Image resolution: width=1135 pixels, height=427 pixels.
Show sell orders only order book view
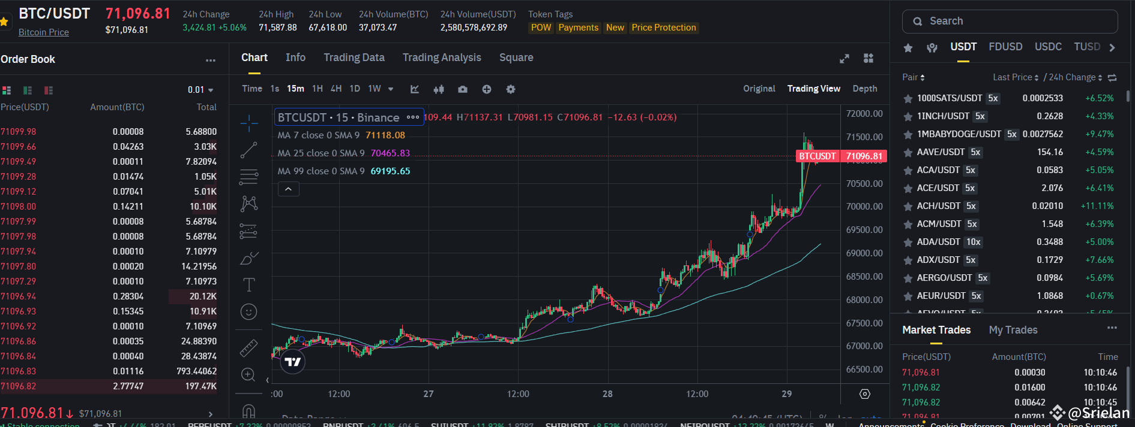click(x=49, y=90)
